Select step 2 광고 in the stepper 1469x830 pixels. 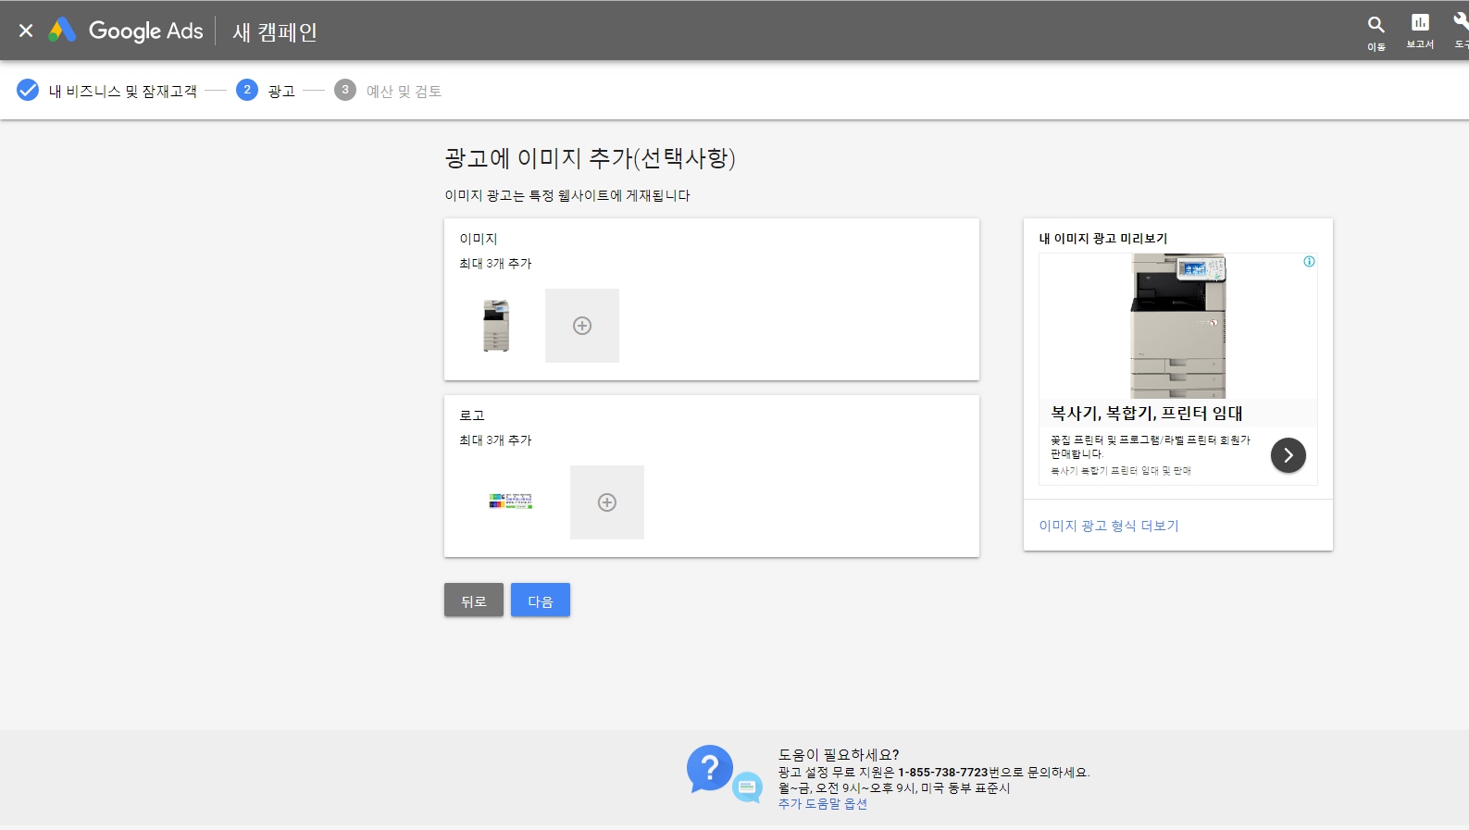280,91
